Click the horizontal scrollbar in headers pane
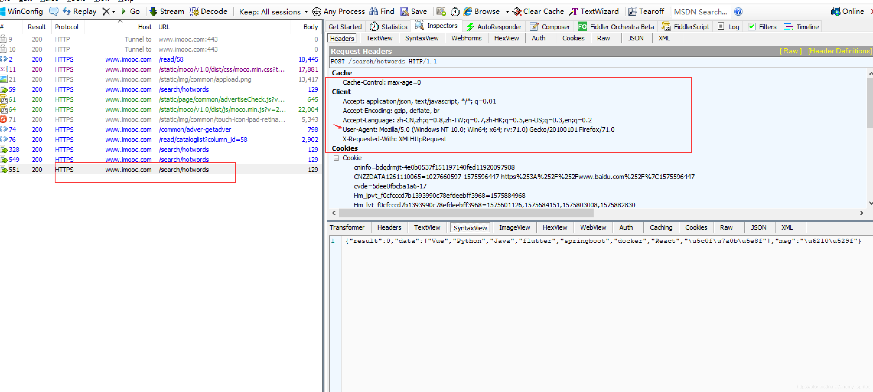Image resolution: width=873 pixels, height=392 pixels. click(x=466, y=213)
